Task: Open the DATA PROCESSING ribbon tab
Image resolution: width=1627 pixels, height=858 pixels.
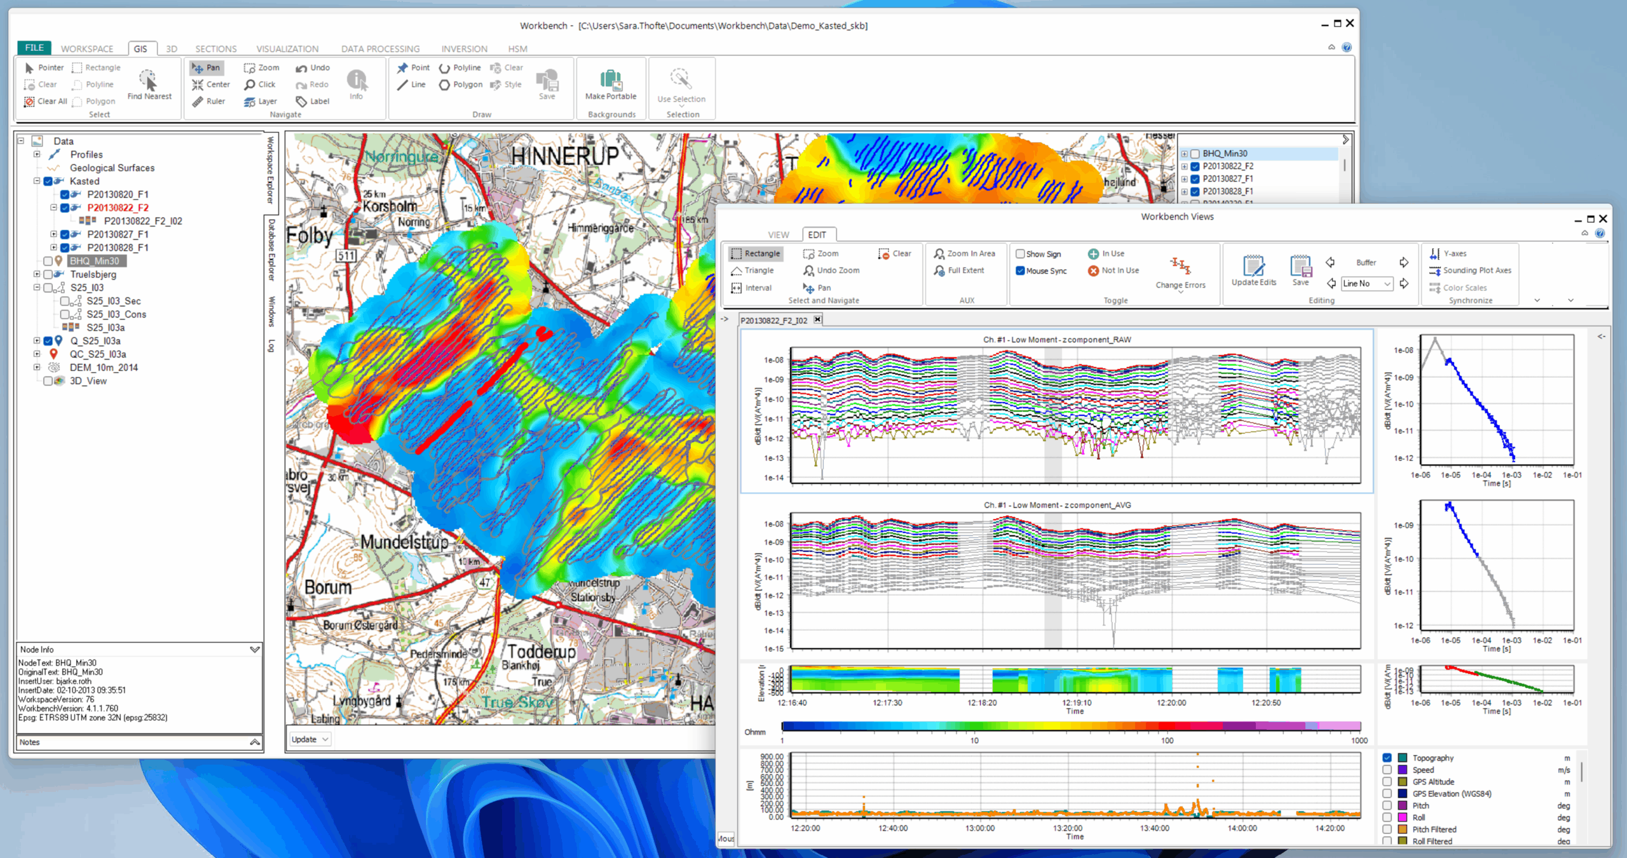Action: (380, 49)
